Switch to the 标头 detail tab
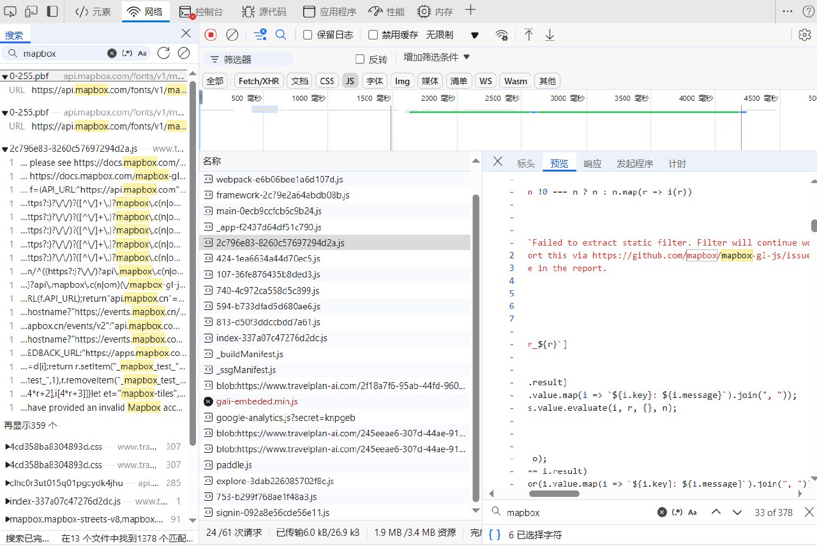The height and width of the screenshot is (546, 817). [526, 164]
